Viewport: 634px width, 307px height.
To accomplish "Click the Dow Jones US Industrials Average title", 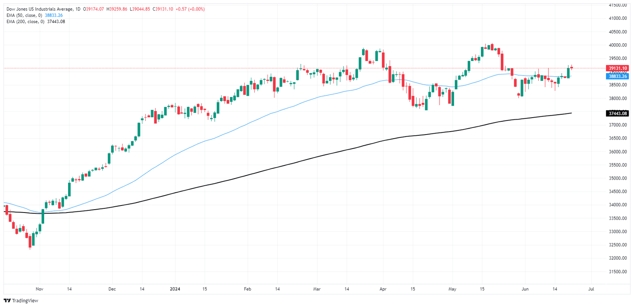I will pyautogui.click(x=37, y=9).
